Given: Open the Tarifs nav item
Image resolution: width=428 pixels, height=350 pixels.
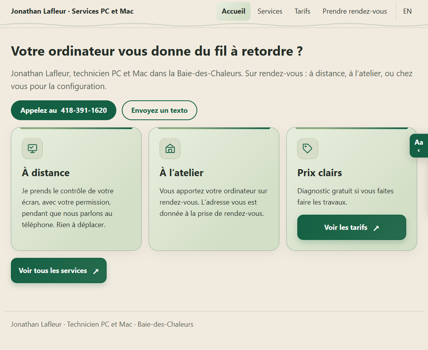Looking at the screenshot, I should point(302,11).
